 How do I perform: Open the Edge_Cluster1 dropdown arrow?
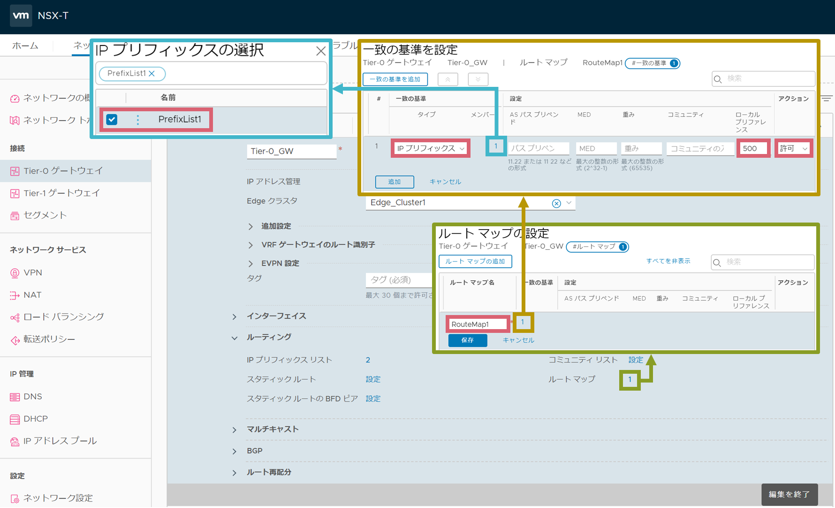tap(569, 203)
